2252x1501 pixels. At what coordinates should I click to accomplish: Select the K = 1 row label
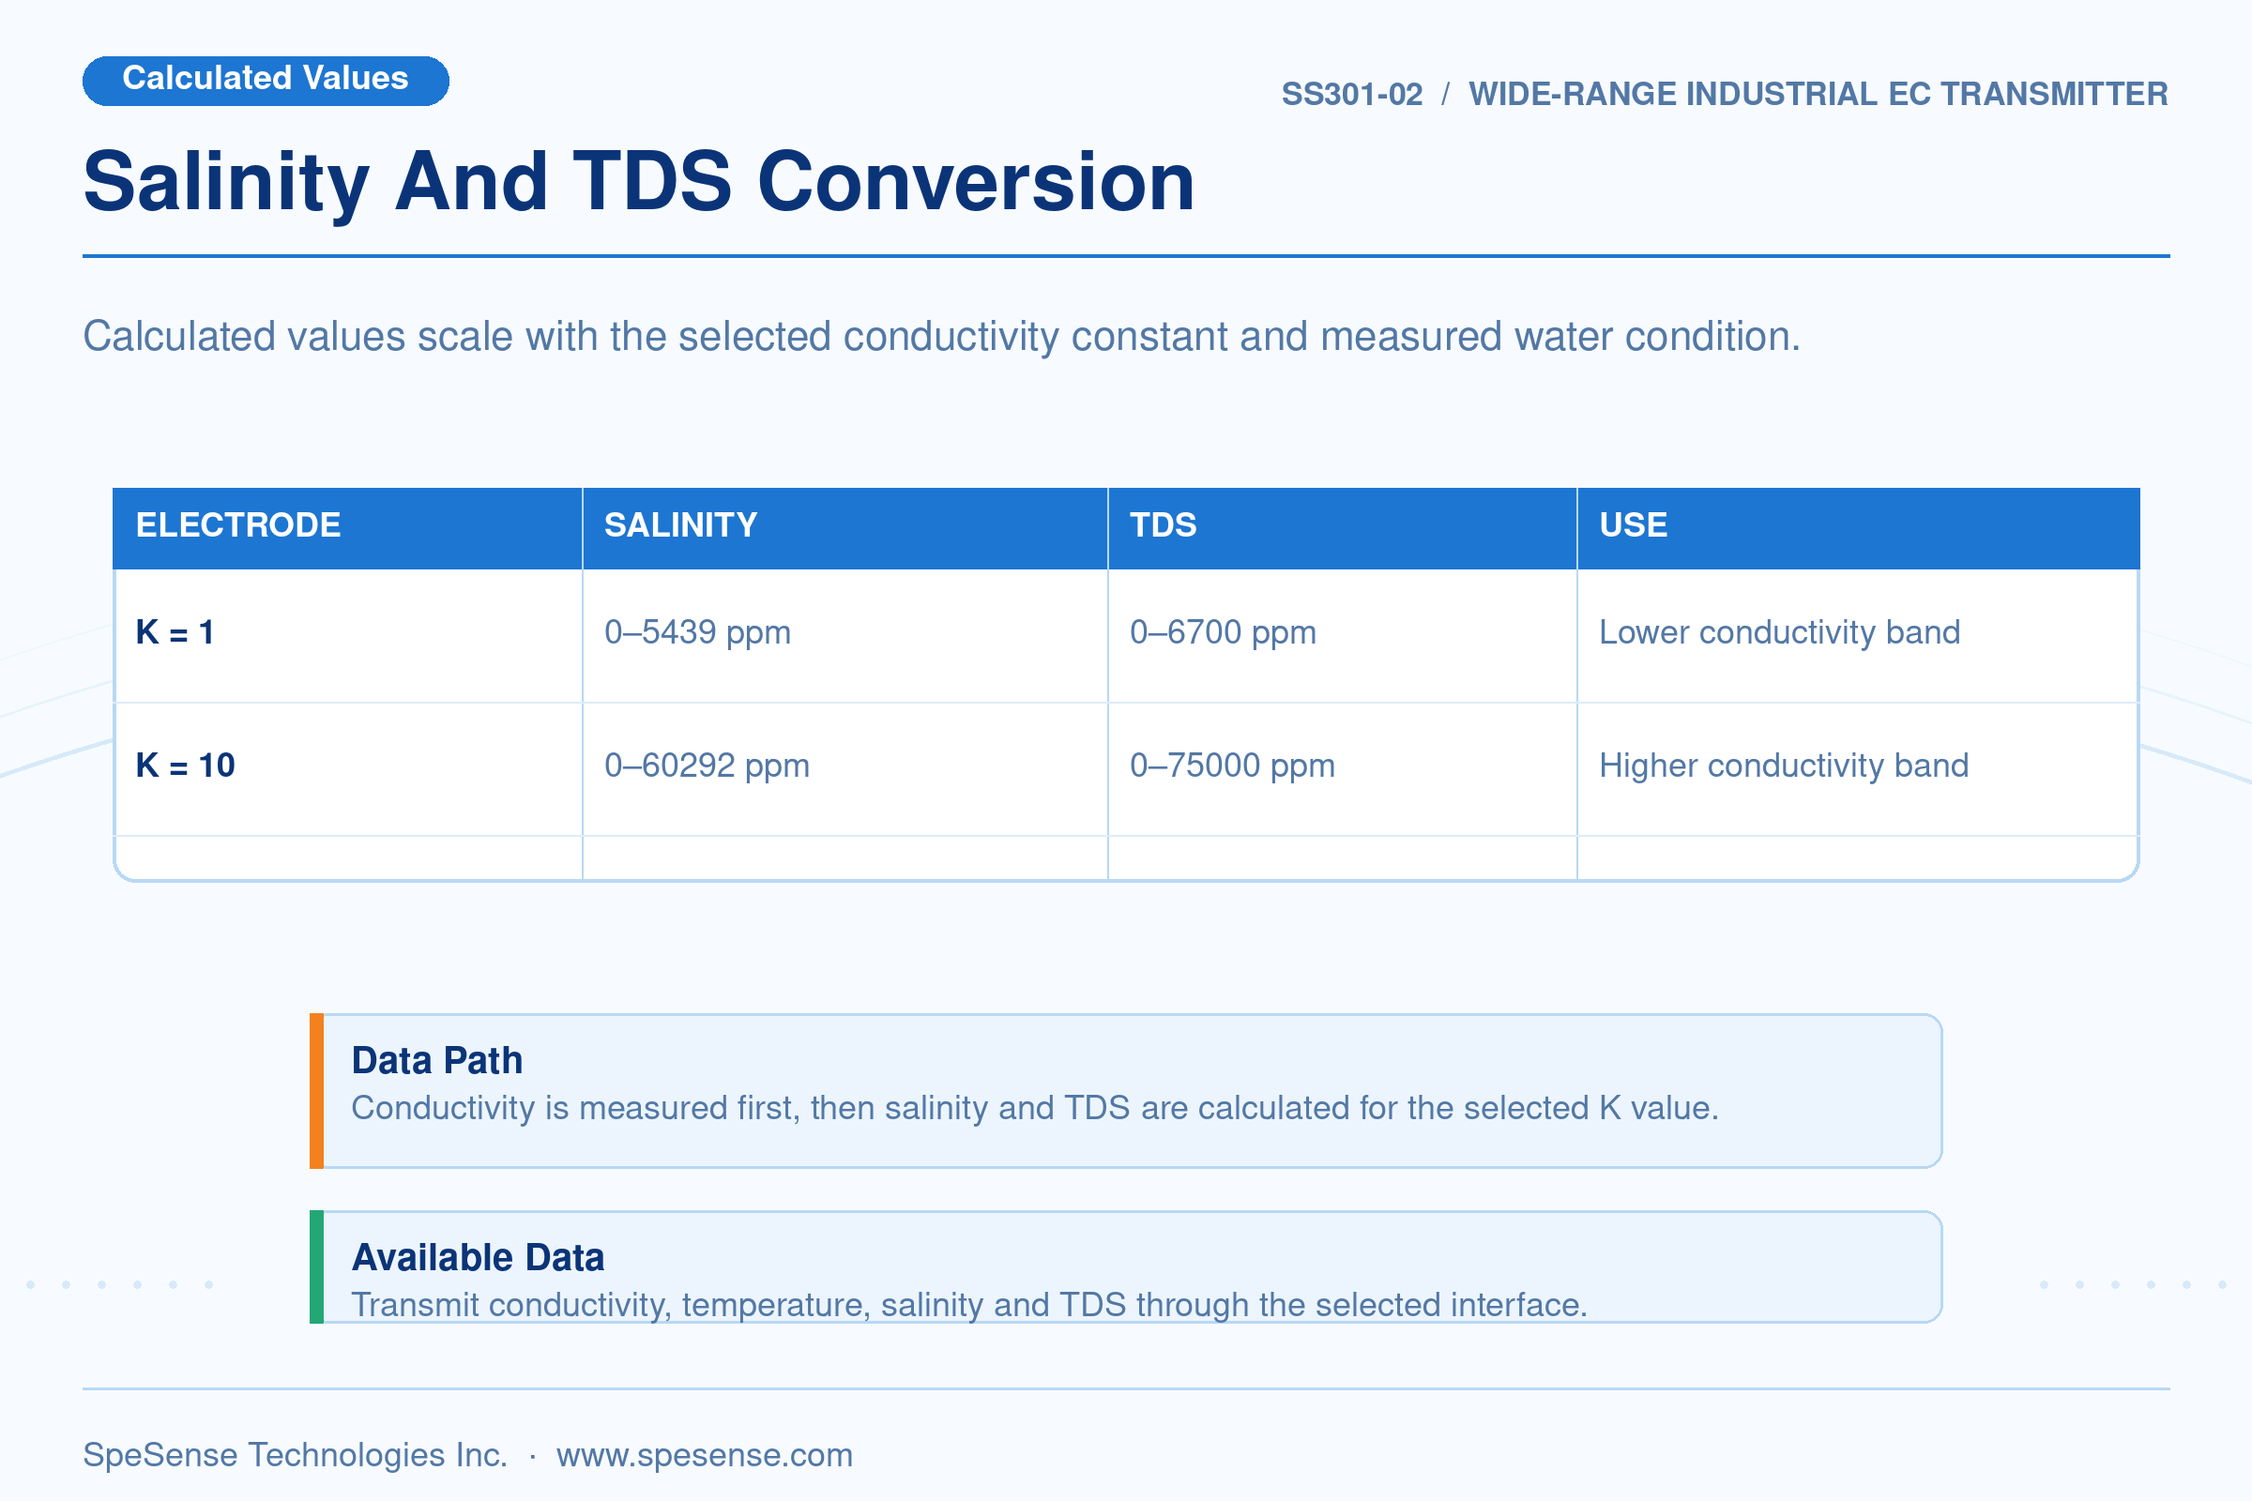175,632
